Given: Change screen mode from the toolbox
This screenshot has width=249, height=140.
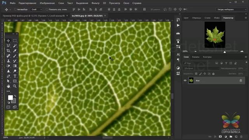Looking at the screenshot, I should 15,107.
